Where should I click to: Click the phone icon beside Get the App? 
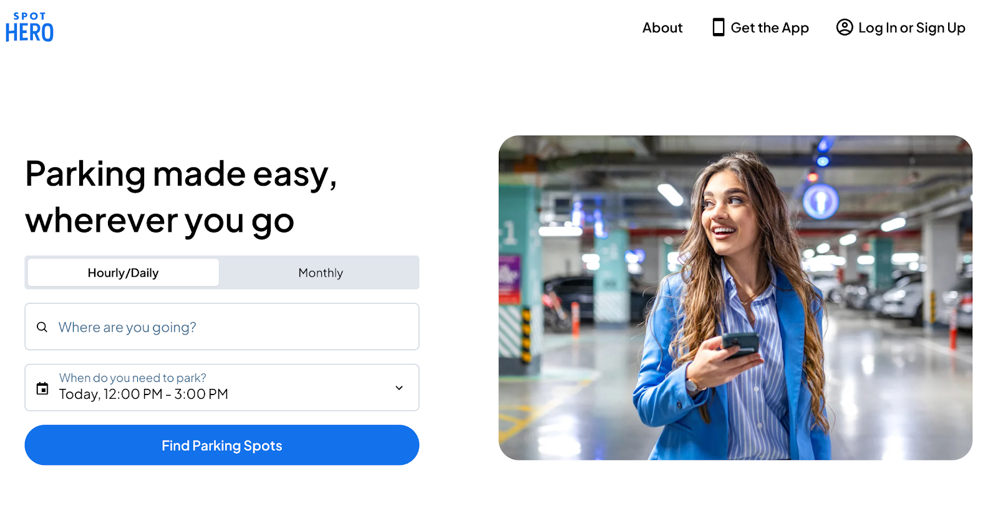click(x=719, y=27)
